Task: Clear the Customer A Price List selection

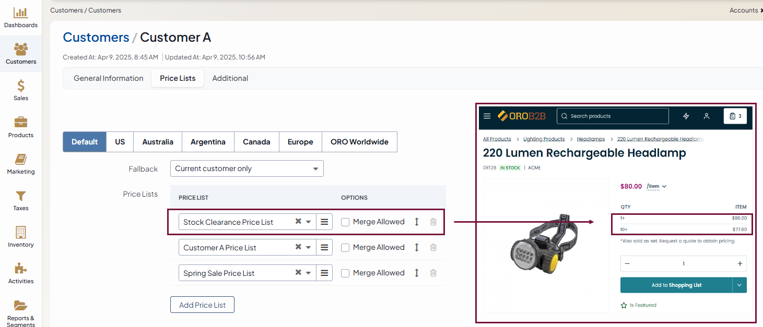Action: 298,247
